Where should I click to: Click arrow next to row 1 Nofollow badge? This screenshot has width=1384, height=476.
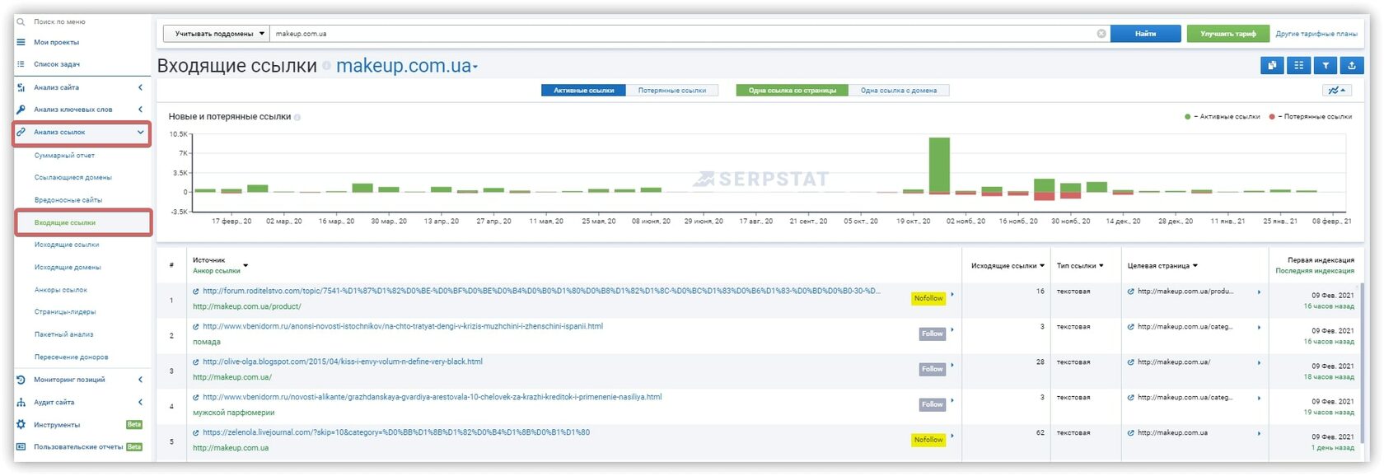(952, 294)
